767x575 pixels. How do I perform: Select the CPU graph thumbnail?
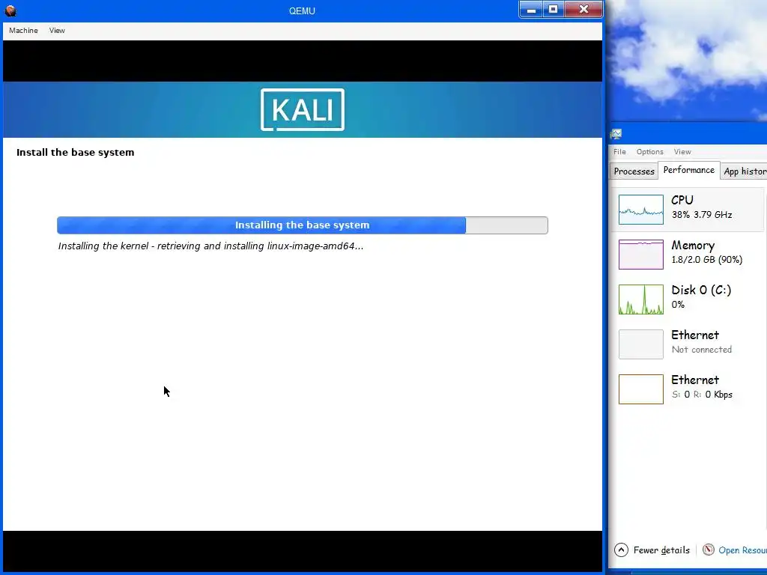pos(641,210)
